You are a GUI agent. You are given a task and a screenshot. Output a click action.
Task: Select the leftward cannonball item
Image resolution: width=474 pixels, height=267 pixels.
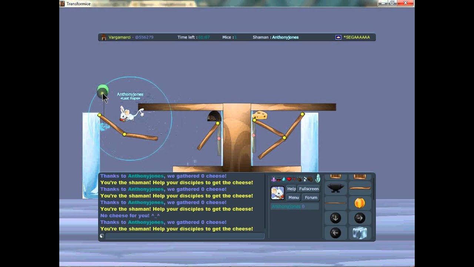point(336,233)
